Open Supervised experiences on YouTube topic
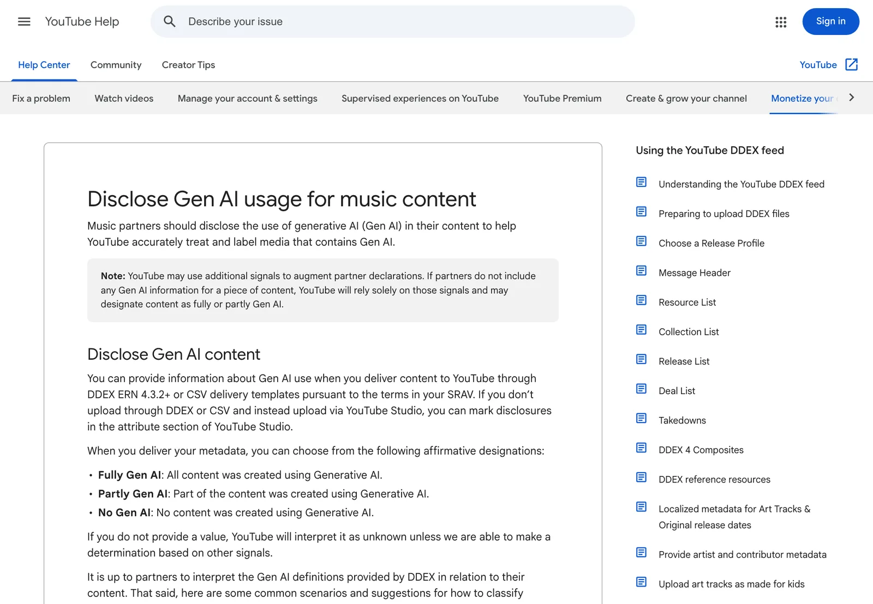The height and width of the screenshot is (604, 873). point(420,99)
